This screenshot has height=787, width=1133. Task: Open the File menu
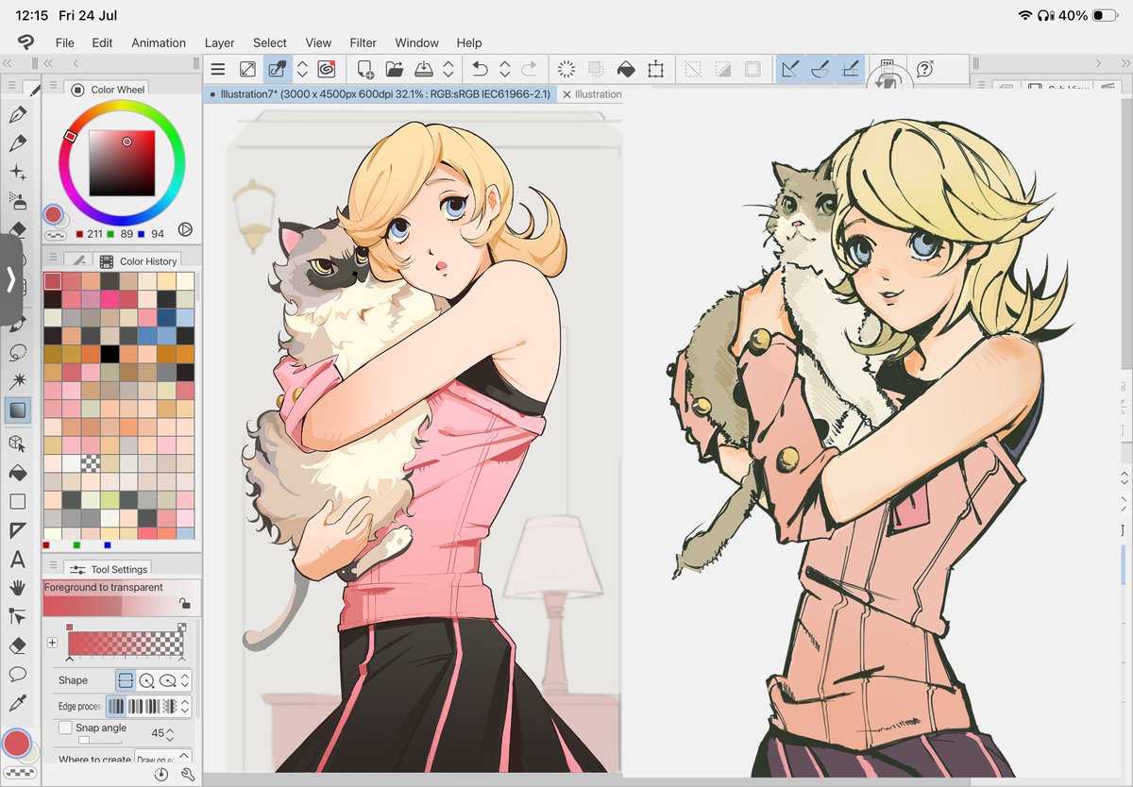64,42
